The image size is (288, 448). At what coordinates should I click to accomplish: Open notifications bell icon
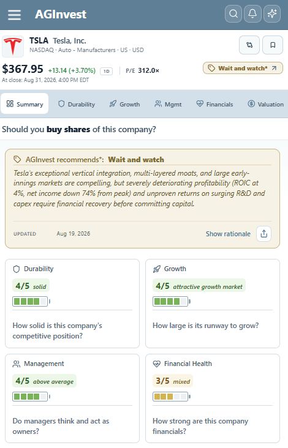252,13
